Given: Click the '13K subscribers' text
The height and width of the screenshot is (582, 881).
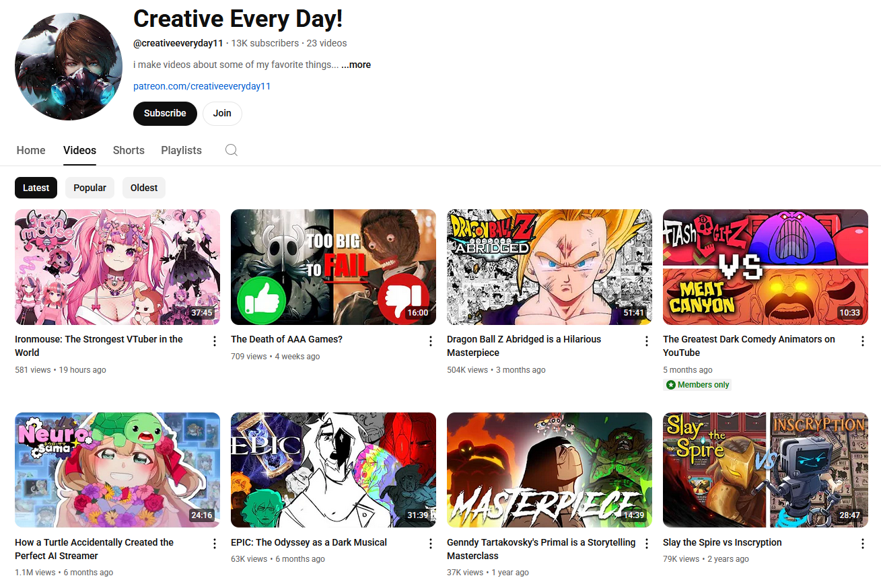Looking at the screenshot, I should 265,43.
